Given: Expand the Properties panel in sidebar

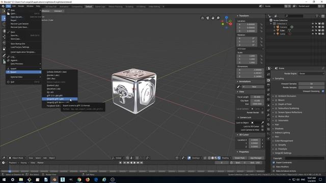Looking at the screenshot, I should tap(243, 152).
